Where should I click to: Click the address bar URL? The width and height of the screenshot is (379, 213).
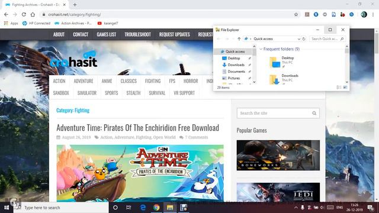pyautogui.click(x=75, y=14)
